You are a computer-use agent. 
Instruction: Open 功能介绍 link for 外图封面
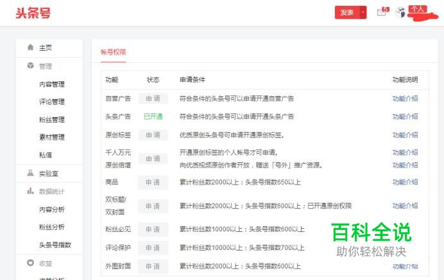[x=406, y=266]
